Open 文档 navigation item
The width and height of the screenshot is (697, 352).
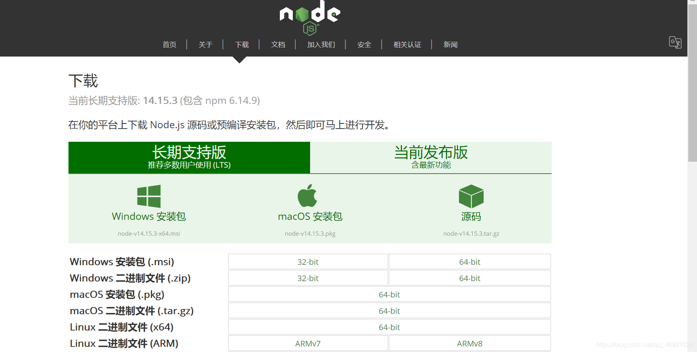278,45
